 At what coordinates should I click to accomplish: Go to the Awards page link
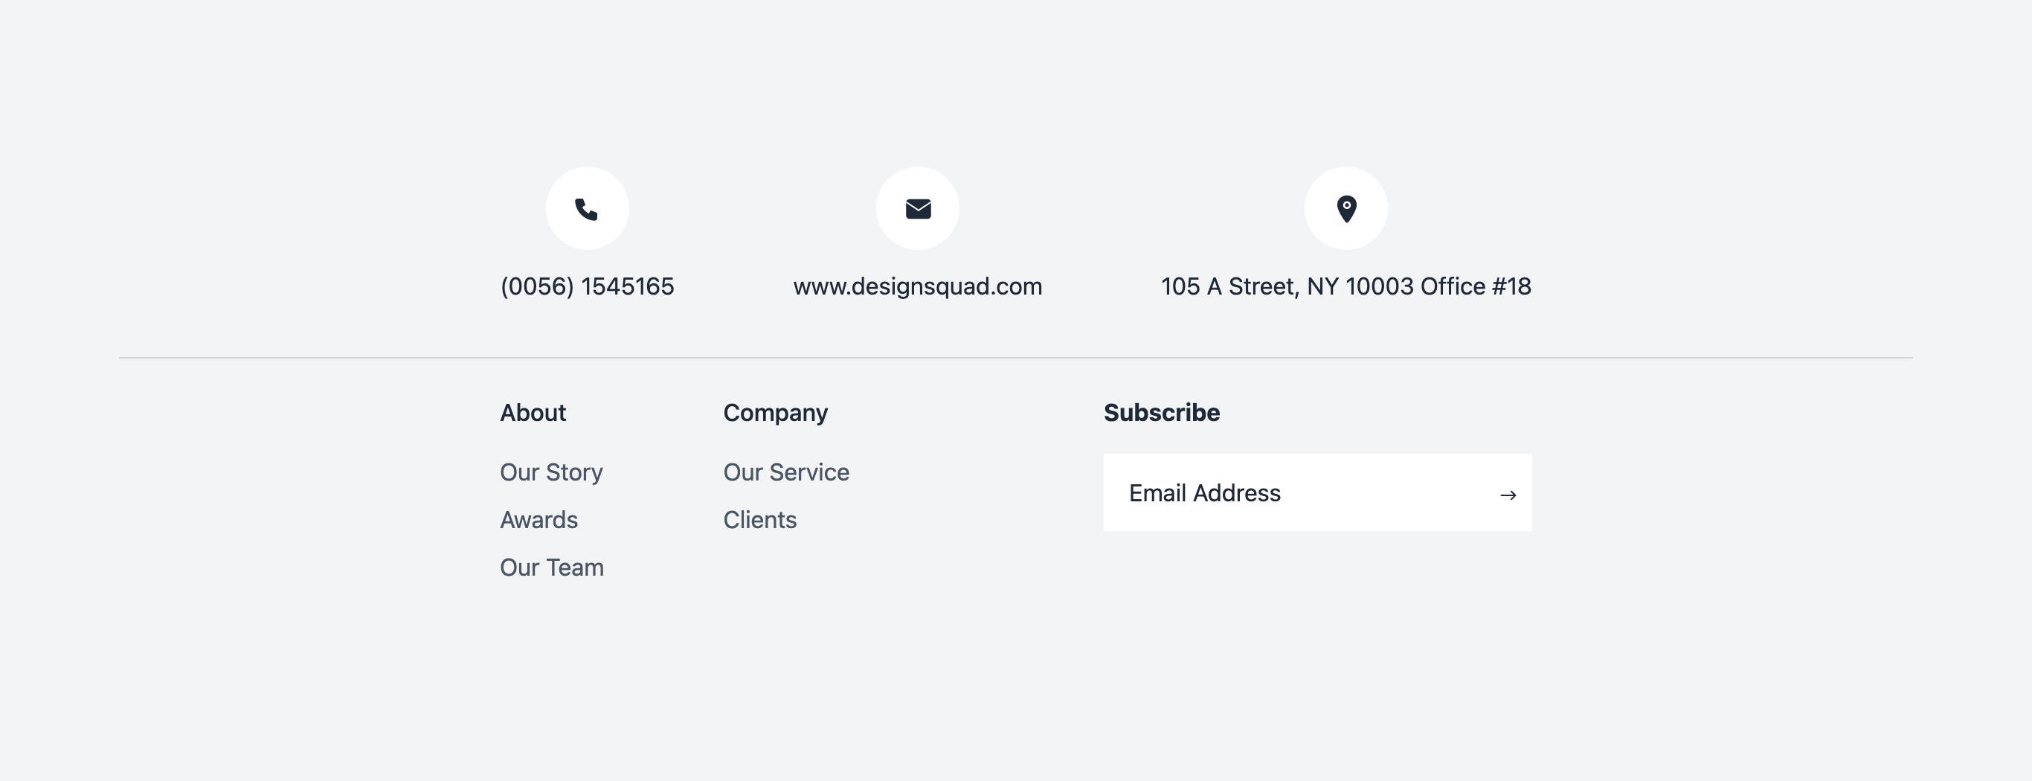coord(538,520)
